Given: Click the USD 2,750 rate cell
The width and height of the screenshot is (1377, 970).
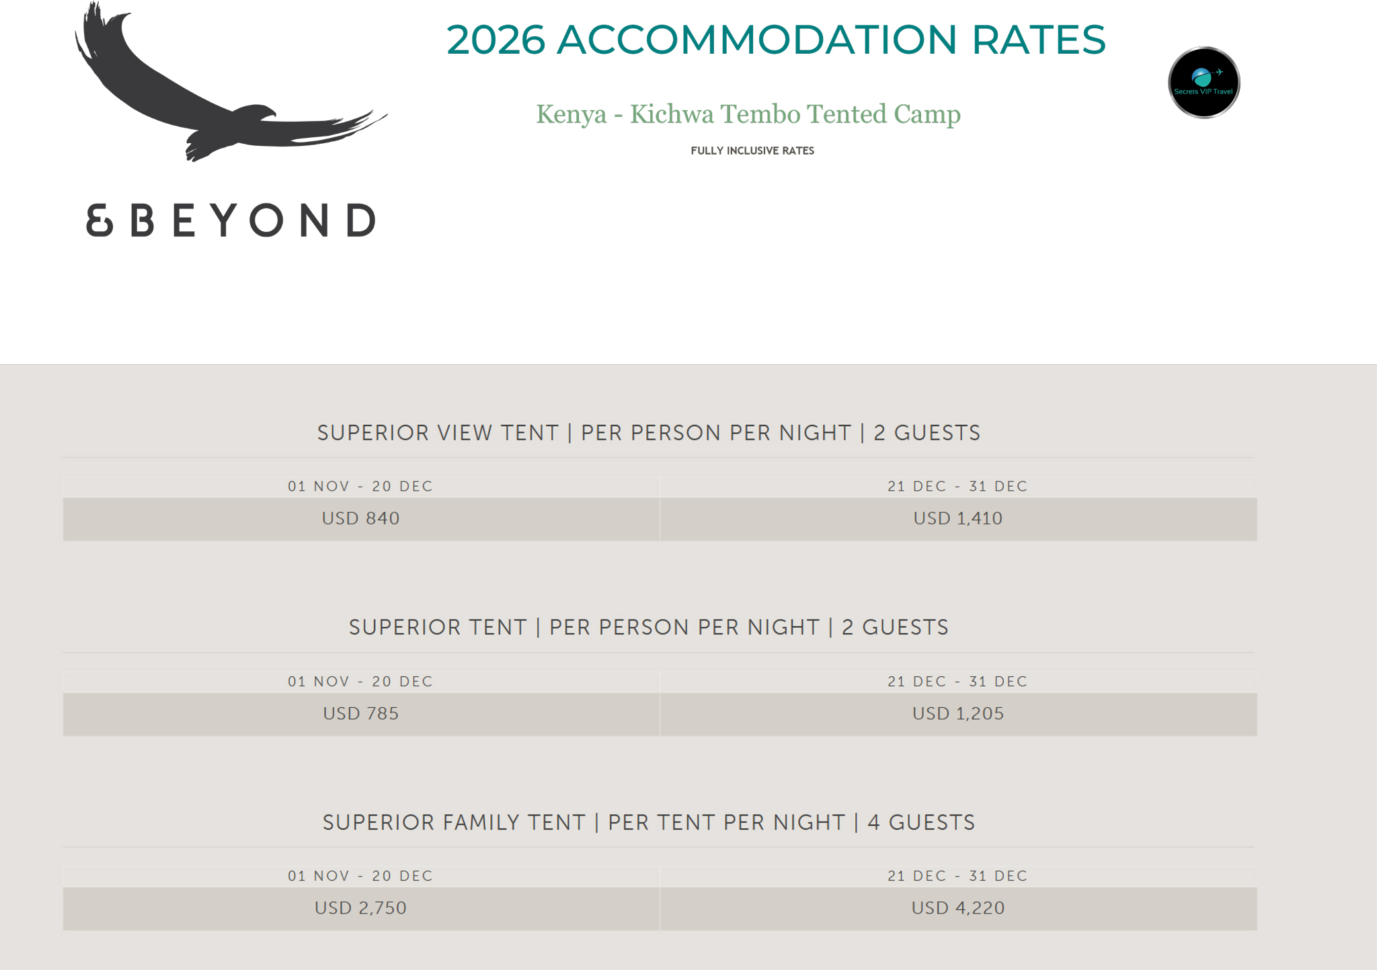Looking at the screenshot, I should [x=360, y=908].
